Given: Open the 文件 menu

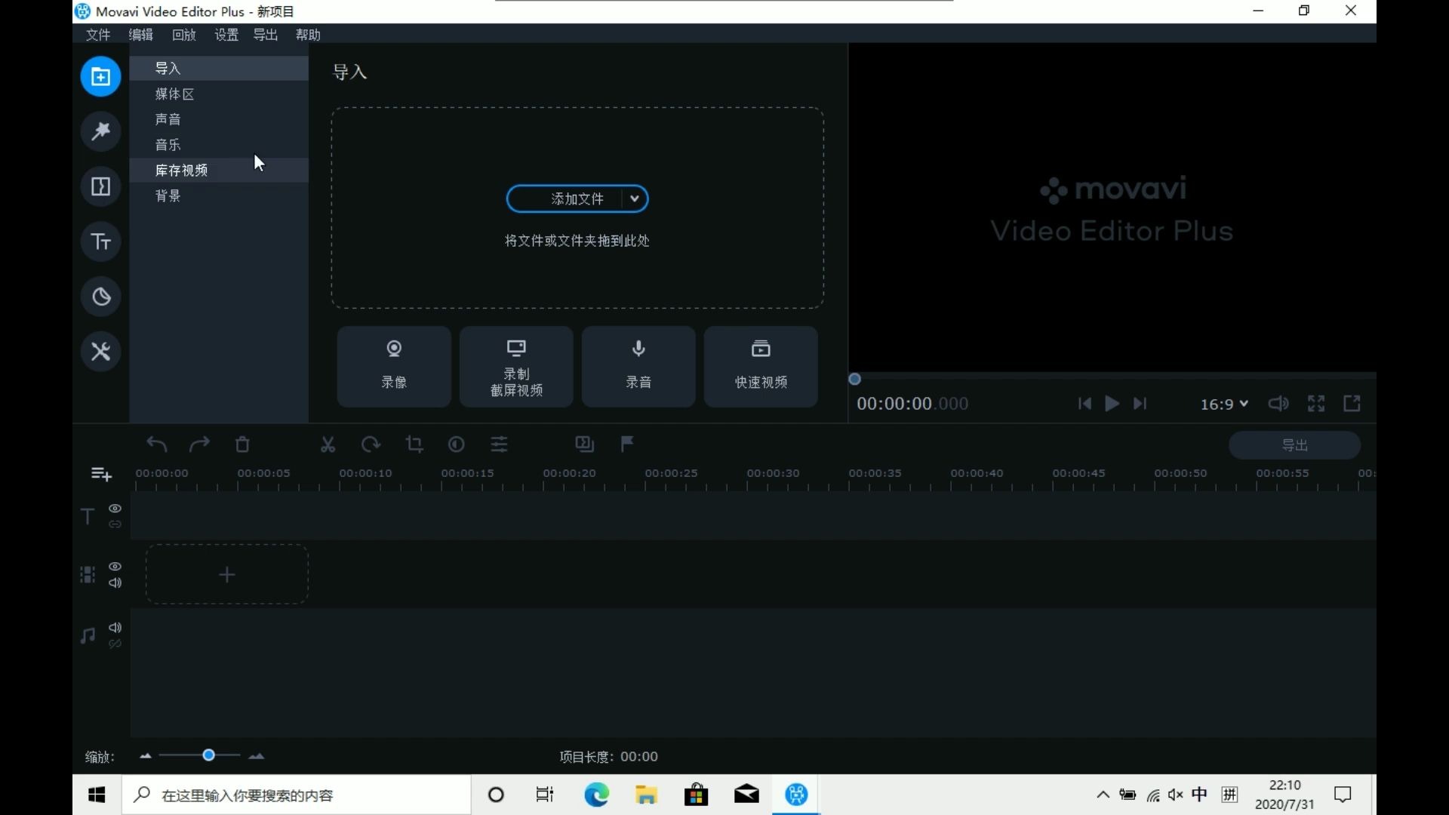Looking at the screenshot, I should click(98, 35).
